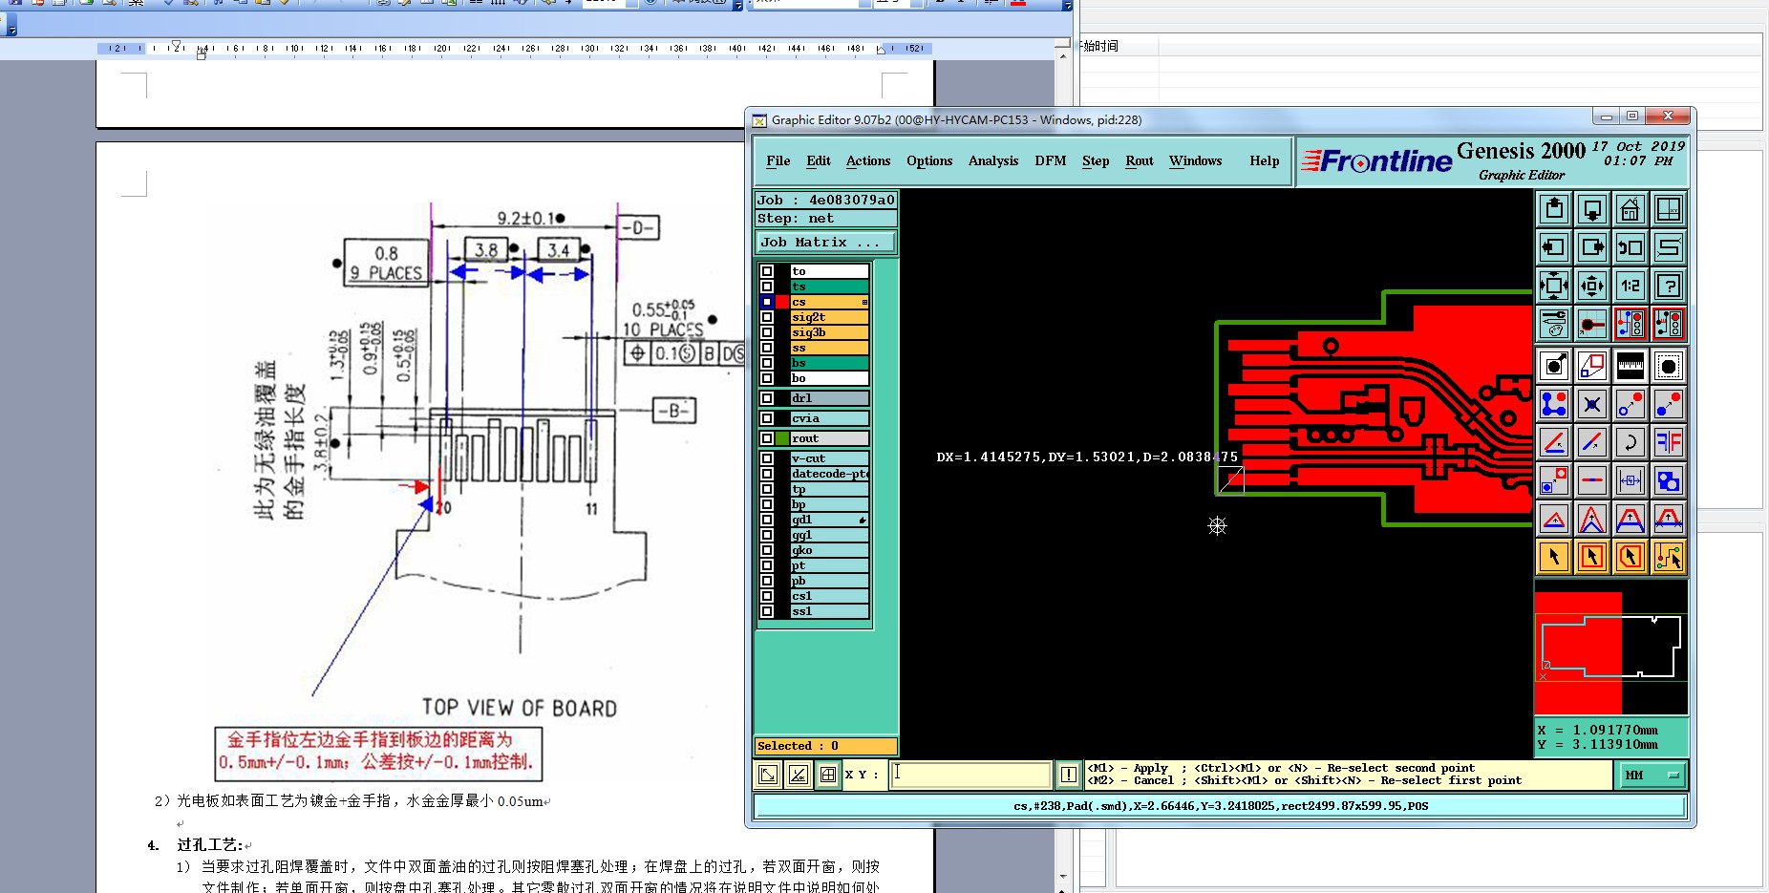The height and width of the screenshot is (893, 1769).
Task: Click the X Y coordinate input field
Action: pyautogui.click(x=970, y=775)
